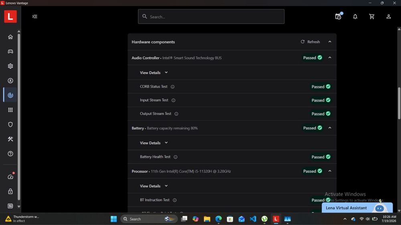
Task: Click Battery capacity remaining 80% text
Action: coord(172,128)
